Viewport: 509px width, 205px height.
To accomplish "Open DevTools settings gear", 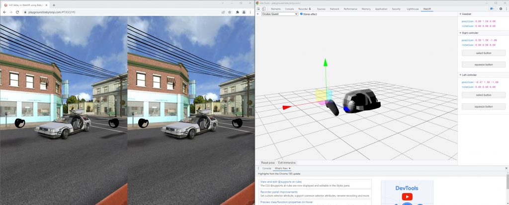I will point(501,9).
